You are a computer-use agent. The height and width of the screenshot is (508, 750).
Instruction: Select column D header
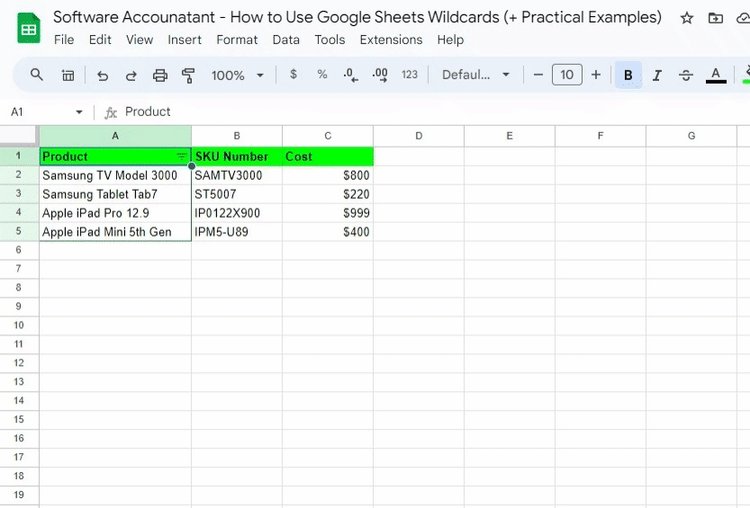(419, 136)
